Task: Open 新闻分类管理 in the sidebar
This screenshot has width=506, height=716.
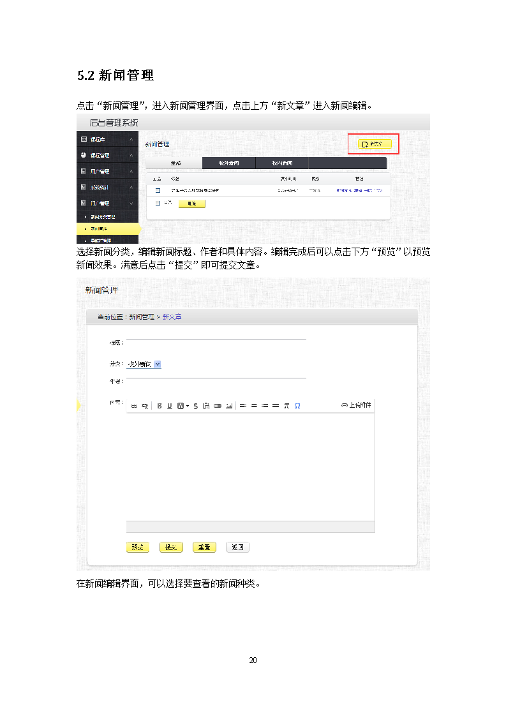Action: [x=103, y=217]
